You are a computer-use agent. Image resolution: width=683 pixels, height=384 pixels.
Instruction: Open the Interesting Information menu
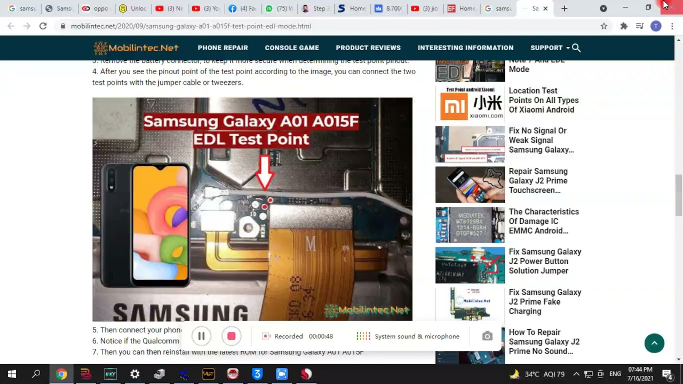click(x=465, y=48)
